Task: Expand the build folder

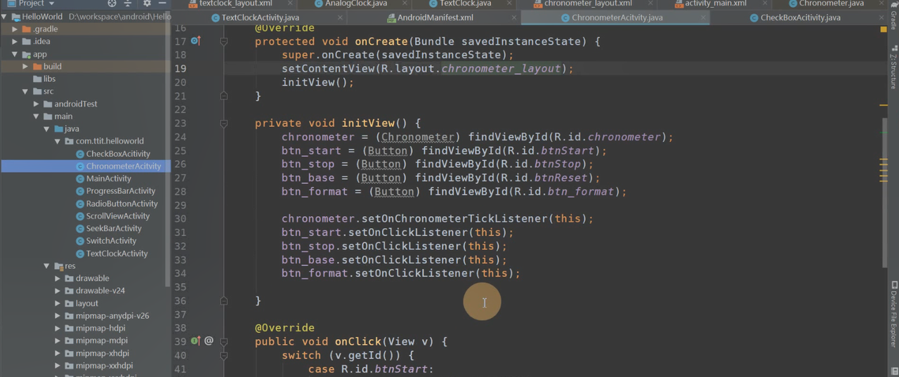Action: pos(26,67)
